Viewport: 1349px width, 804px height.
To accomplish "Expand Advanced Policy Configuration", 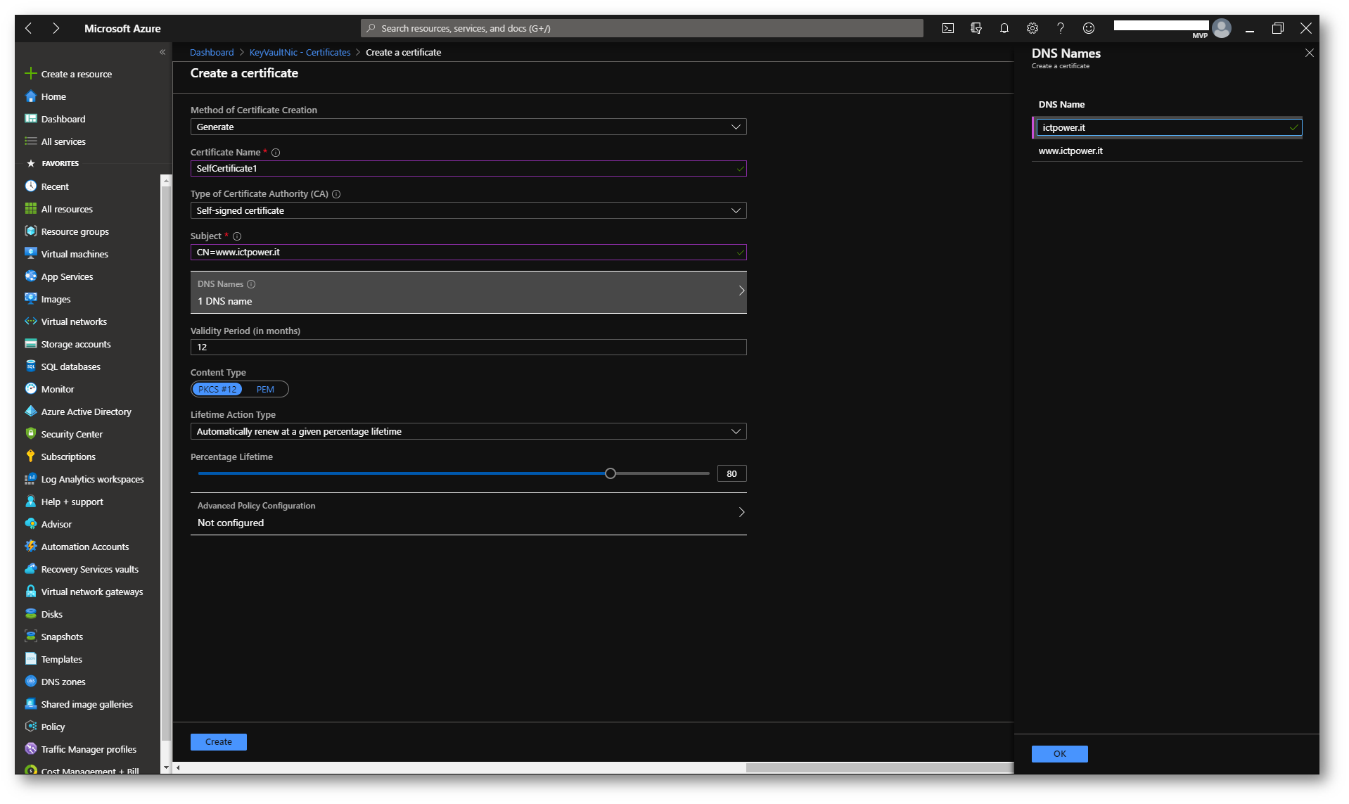I will coord(468,513).
